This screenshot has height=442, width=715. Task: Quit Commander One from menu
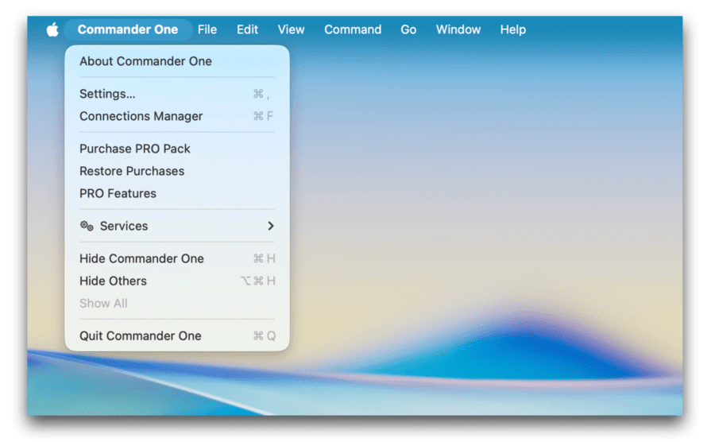[177, 335]
